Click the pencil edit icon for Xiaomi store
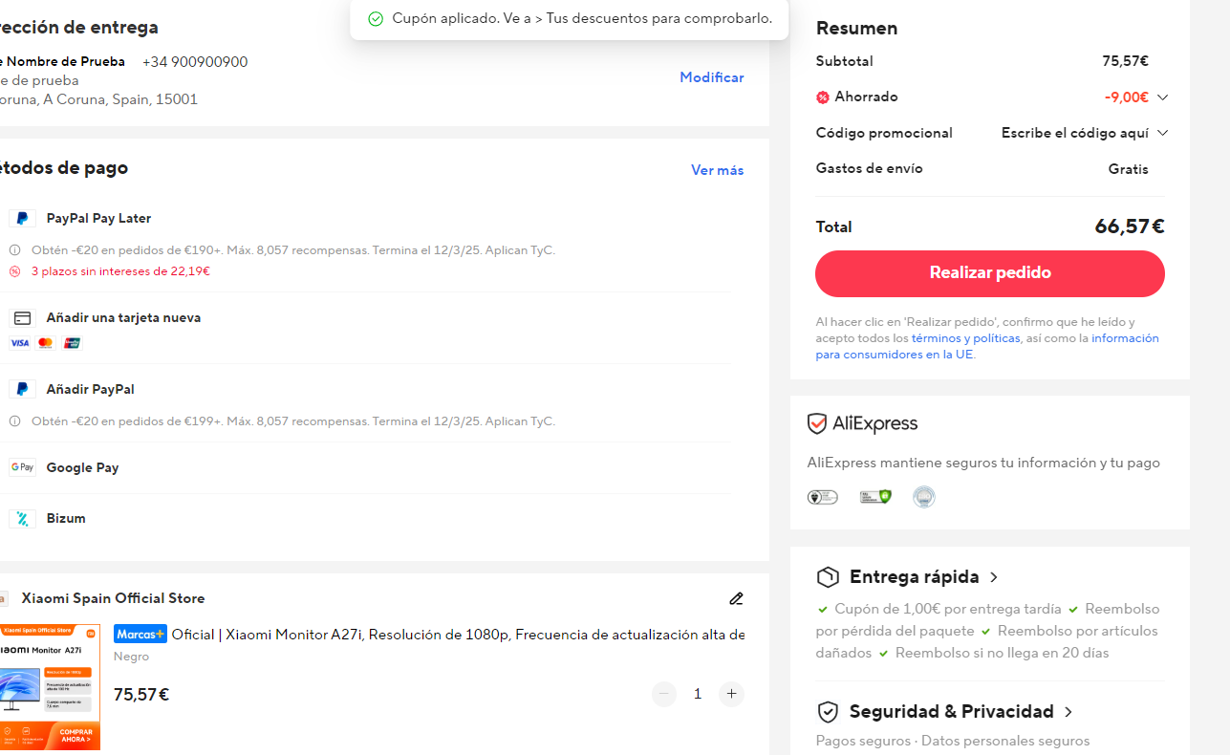Screen dimensions: 1230x755 click(736, 599)
